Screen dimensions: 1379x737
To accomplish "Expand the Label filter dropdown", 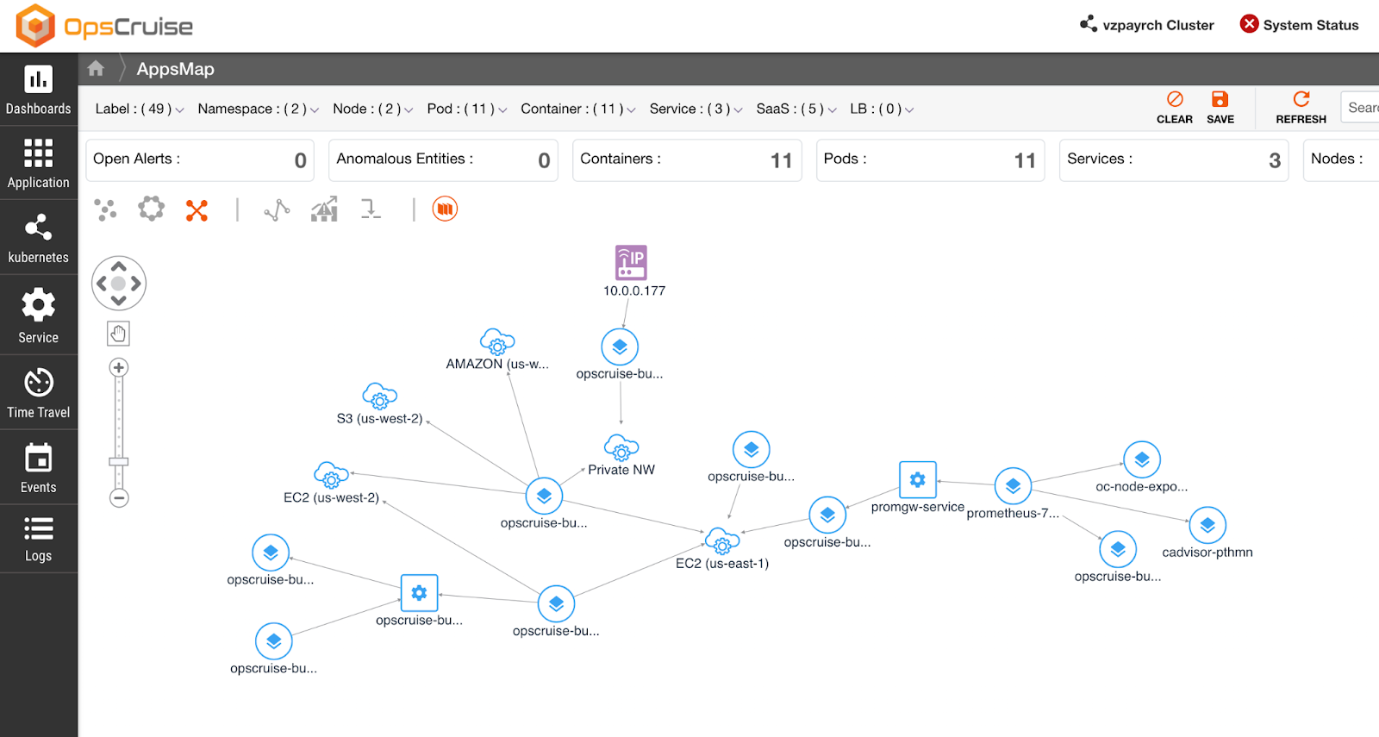I will coord(139,109).
